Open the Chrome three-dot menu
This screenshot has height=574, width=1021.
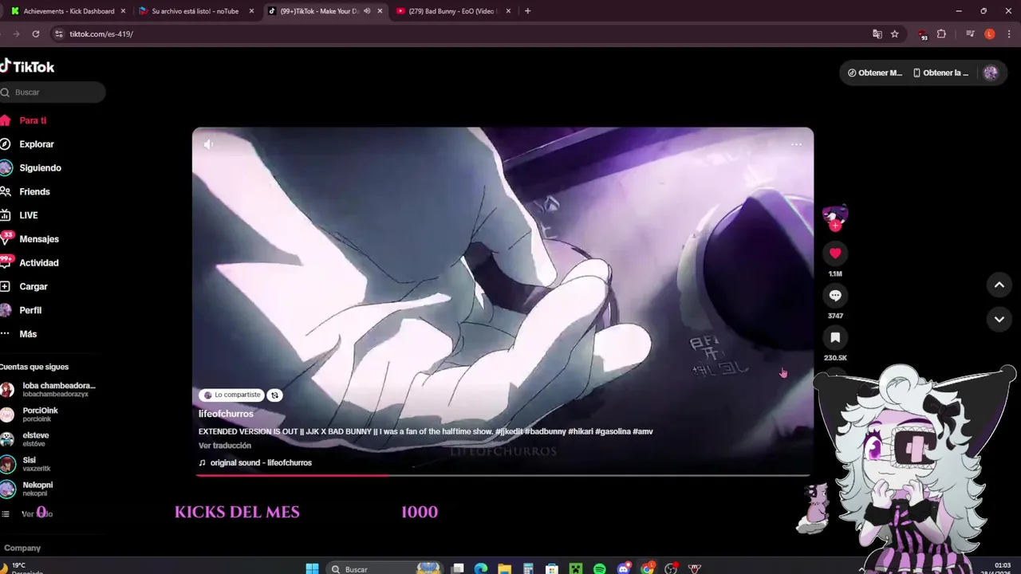tap(1009, 33)
